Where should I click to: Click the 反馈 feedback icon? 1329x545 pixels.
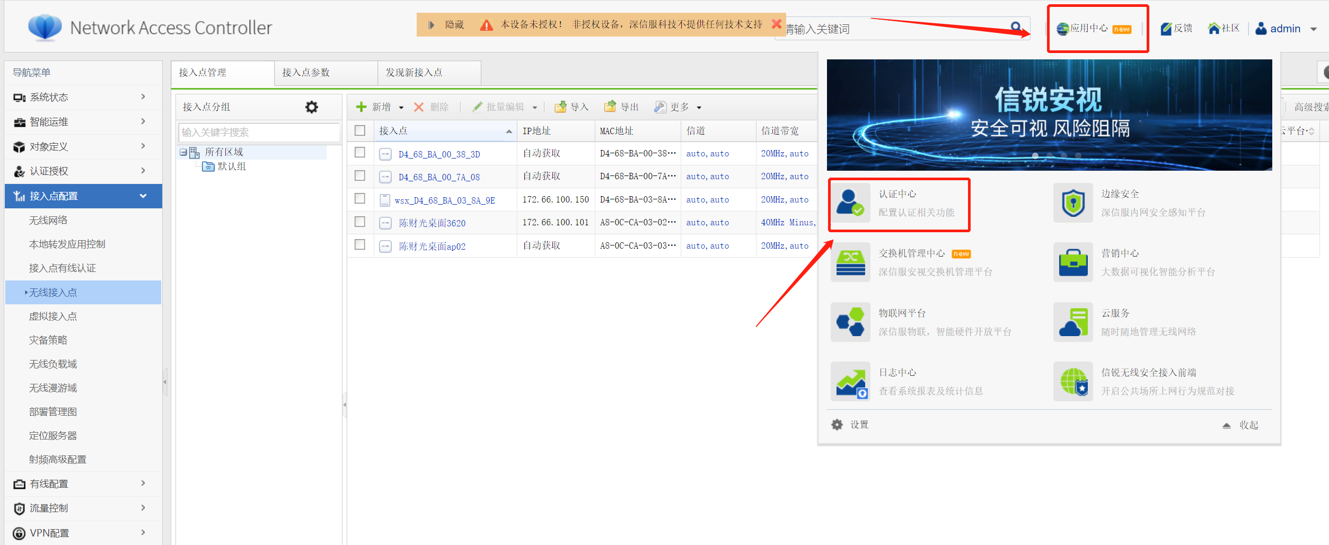(x=1166, y=29)
